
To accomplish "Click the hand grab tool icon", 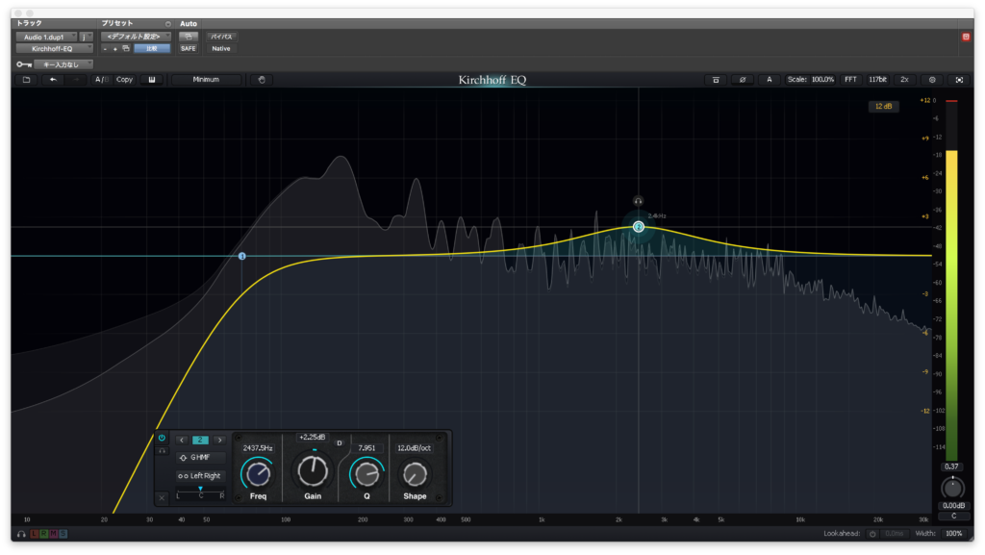I will [x=262, y=80].
